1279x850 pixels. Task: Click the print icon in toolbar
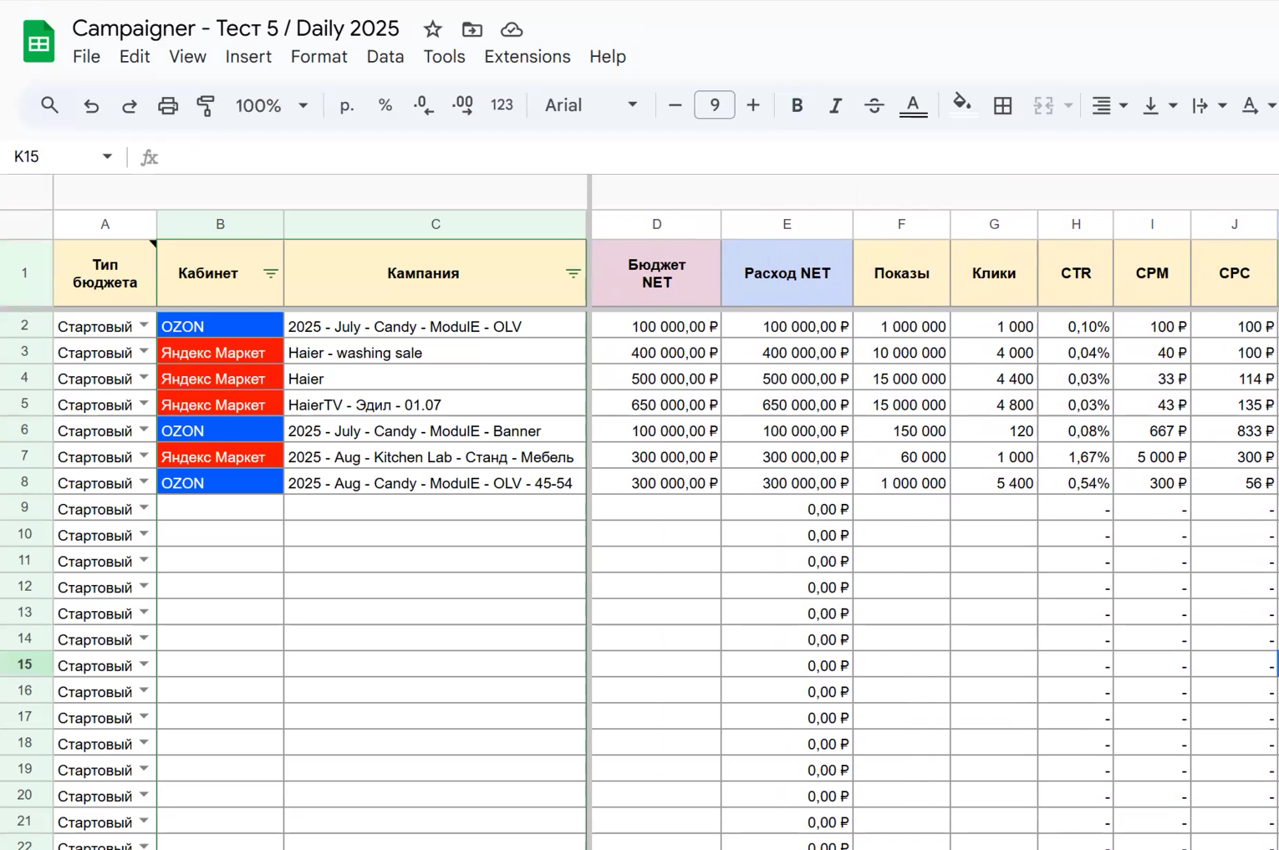pyautogui.click(x=168, y=105)
